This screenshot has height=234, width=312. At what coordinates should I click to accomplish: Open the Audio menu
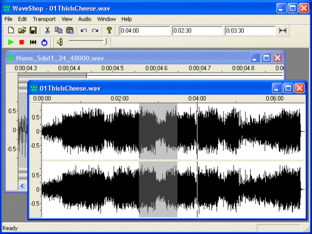pos(85,19)
